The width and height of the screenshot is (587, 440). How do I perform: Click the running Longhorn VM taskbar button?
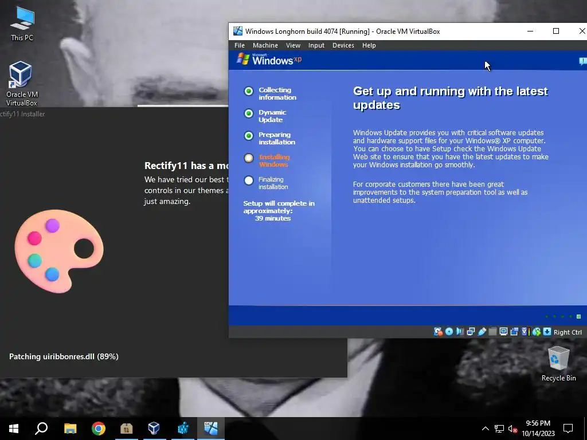click(211, 429)
